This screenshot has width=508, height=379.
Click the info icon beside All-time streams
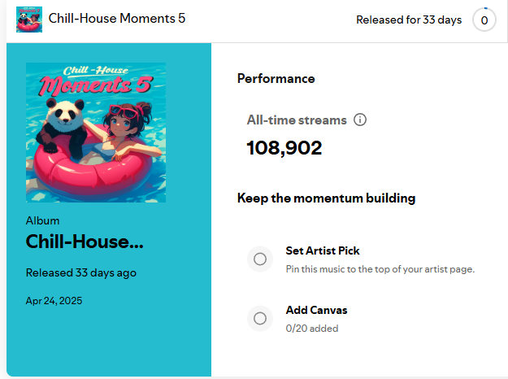point(360,120)
